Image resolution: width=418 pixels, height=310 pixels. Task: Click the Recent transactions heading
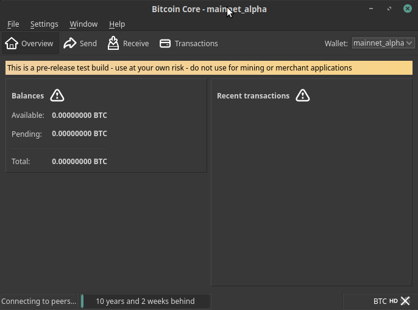pyautogui.click(x=253, y=95)
